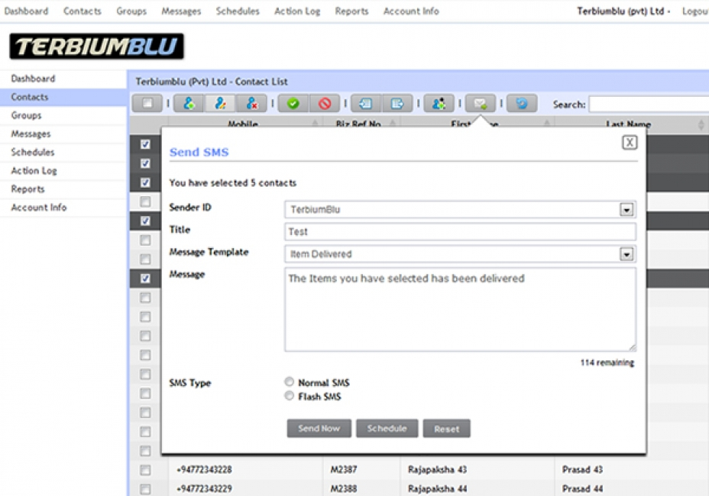709x496 pixels.
Task: Click into the Message text area
Action: pyautogui.click(x=460, y=310)
